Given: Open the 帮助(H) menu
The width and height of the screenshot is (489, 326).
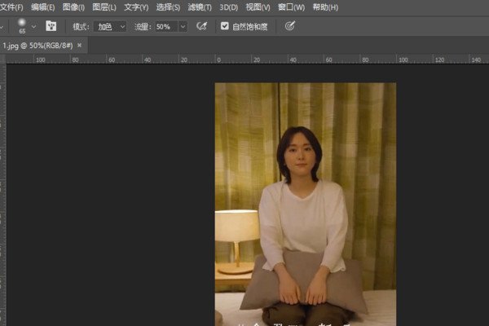Looking at the screenshot, I should pos(325,7).
